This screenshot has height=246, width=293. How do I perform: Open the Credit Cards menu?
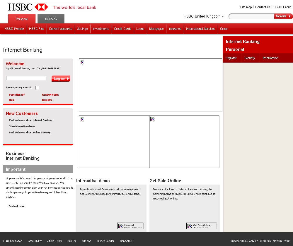point(123,29)
